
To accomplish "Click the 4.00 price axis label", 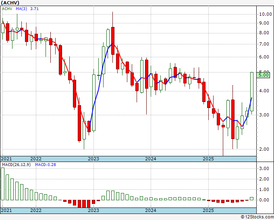I will pyautogui.click(x=264, y=91).
